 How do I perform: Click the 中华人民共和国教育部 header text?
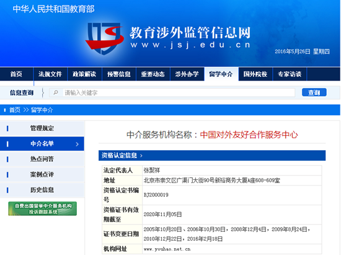click(53, 9)
